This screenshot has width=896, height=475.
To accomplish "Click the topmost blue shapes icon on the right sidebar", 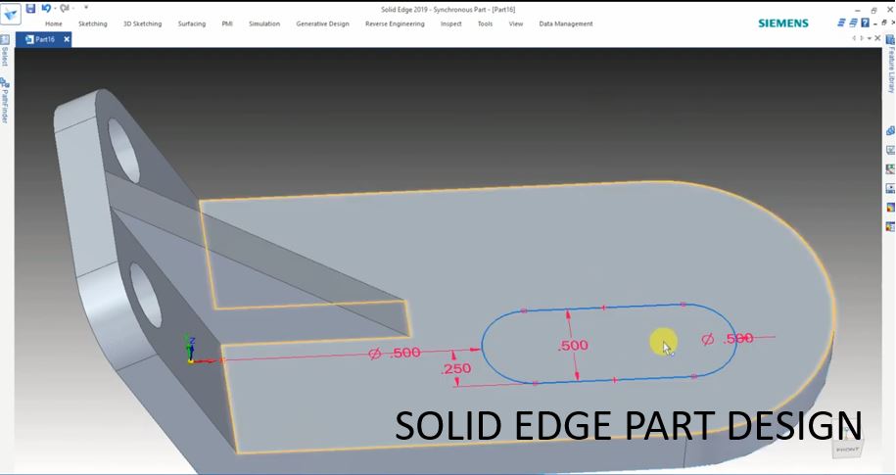I will pos(890,131).
